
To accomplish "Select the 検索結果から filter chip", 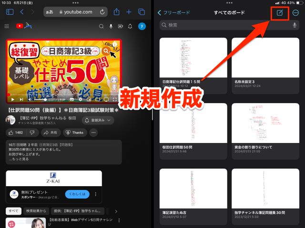I will click(36, 211).
